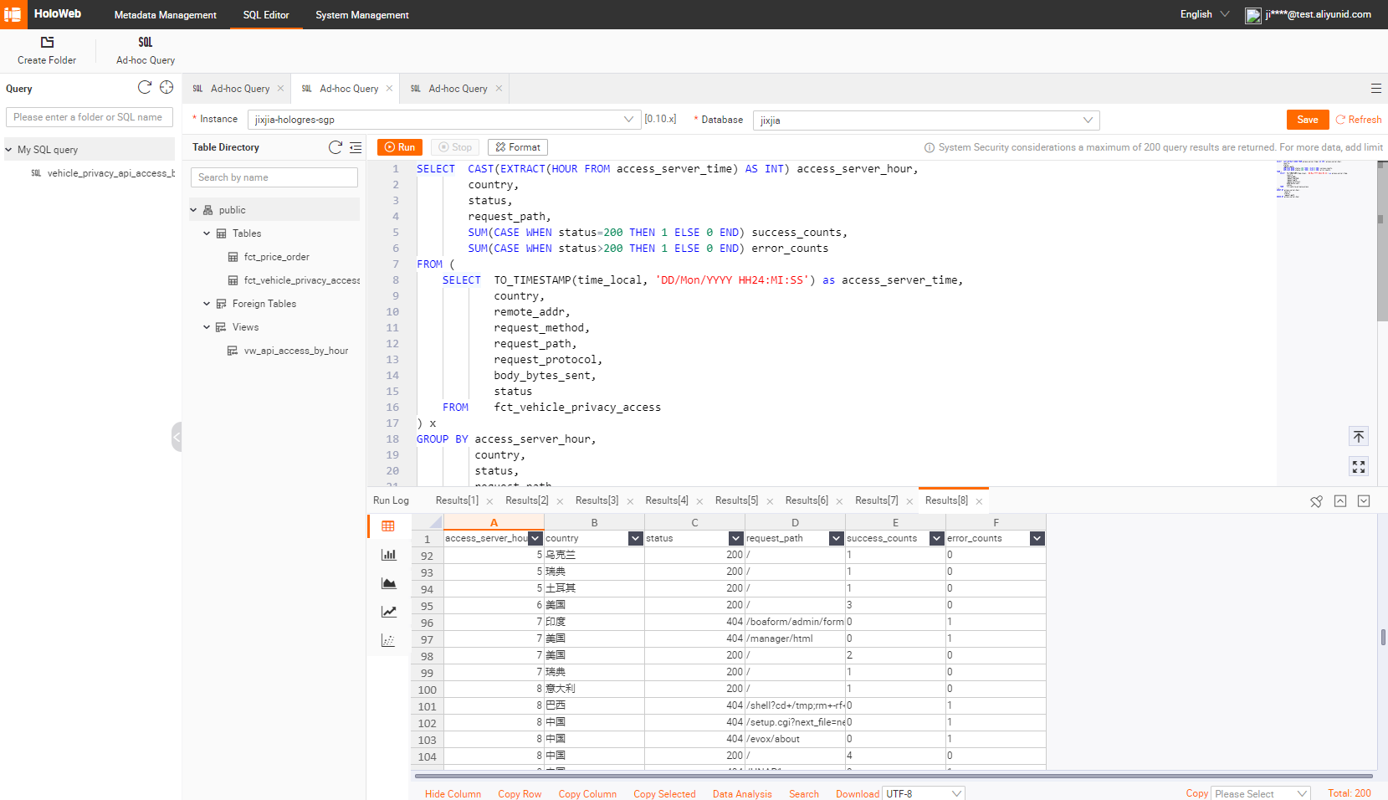
Task: Click the editor vertical scrollbar
Action: [1382, 241]
